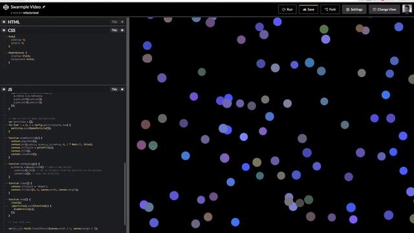The image size is (414, 233).
Task: Fold the #swarmCanvas CSS rule
Action: 7,53
